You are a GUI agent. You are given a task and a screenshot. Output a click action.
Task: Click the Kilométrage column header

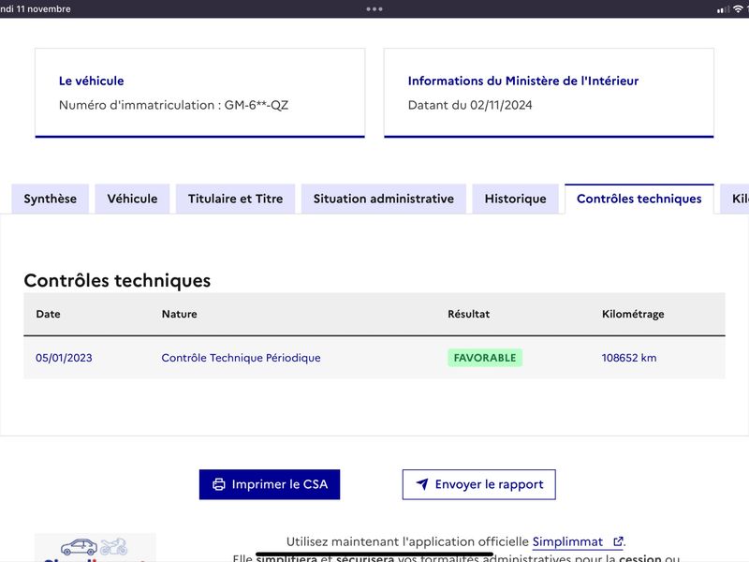point(633,314)
